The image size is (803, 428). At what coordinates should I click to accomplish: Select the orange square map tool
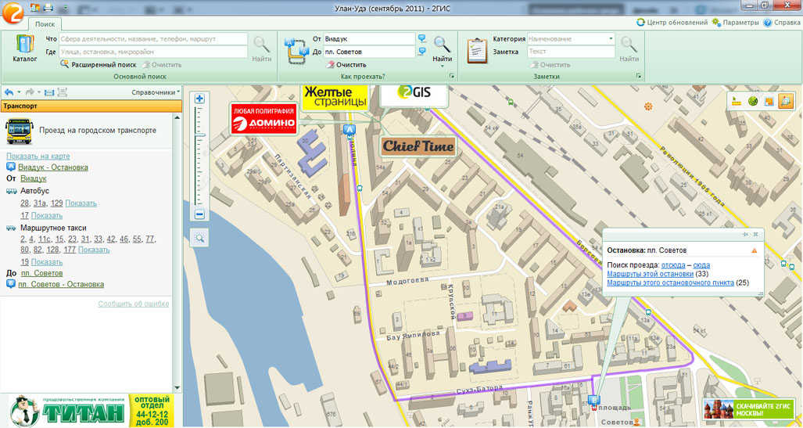[x=769, y=101]
